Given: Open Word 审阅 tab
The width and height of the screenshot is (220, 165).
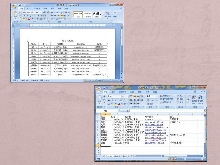Looking at the screenshot, I should pos(60,8).
